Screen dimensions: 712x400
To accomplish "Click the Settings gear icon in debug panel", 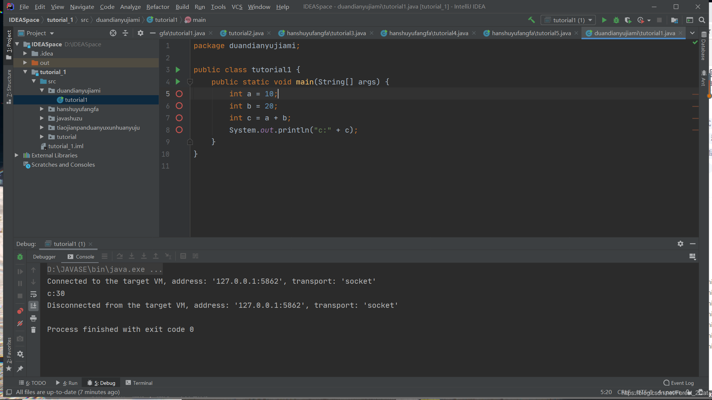I will (x=680, y=244).
